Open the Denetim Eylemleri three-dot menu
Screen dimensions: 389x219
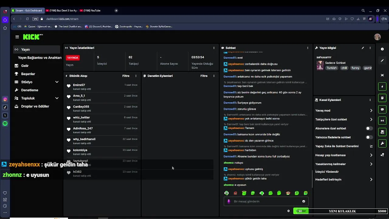[214, 76]
